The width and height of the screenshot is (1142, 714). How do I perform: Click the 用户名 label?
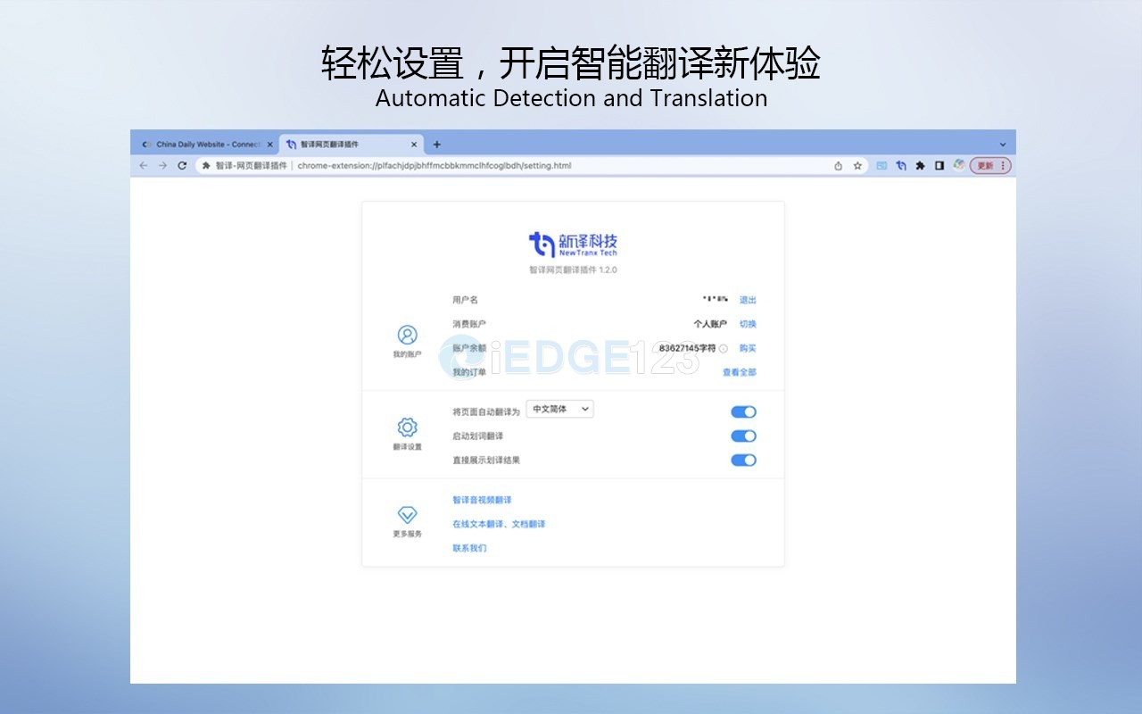tap(465, 300)
